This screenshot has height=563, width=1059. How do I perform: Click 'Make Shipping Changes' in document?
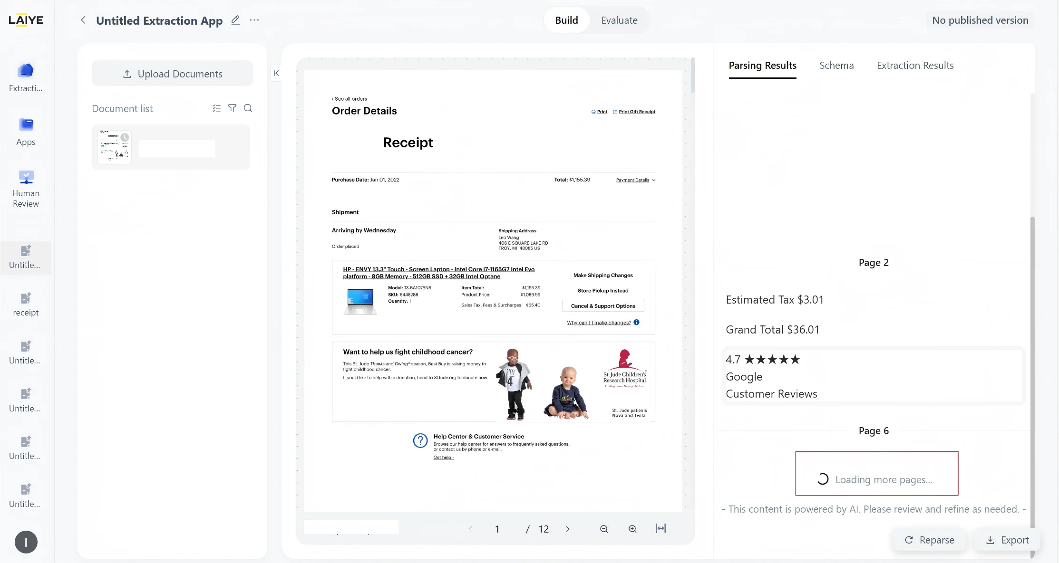(603, 276)
